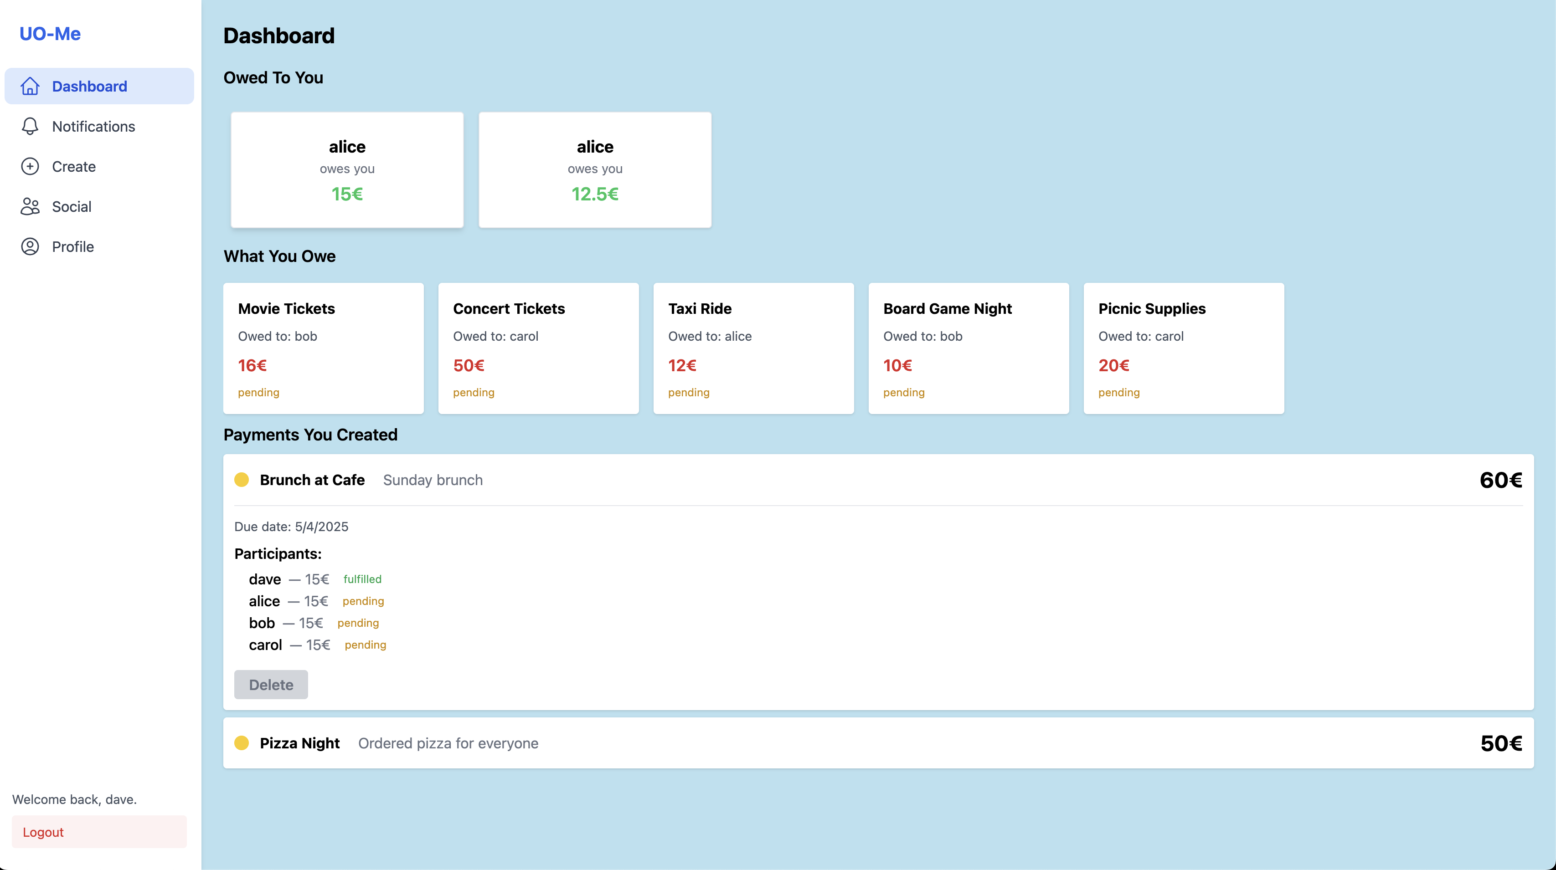Collapse the Brunch at Cafe payment header

[878, 480]
